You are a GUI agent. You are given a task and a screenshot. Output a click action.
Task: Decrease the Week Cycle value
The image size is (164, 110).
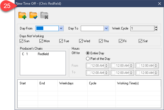156,30
